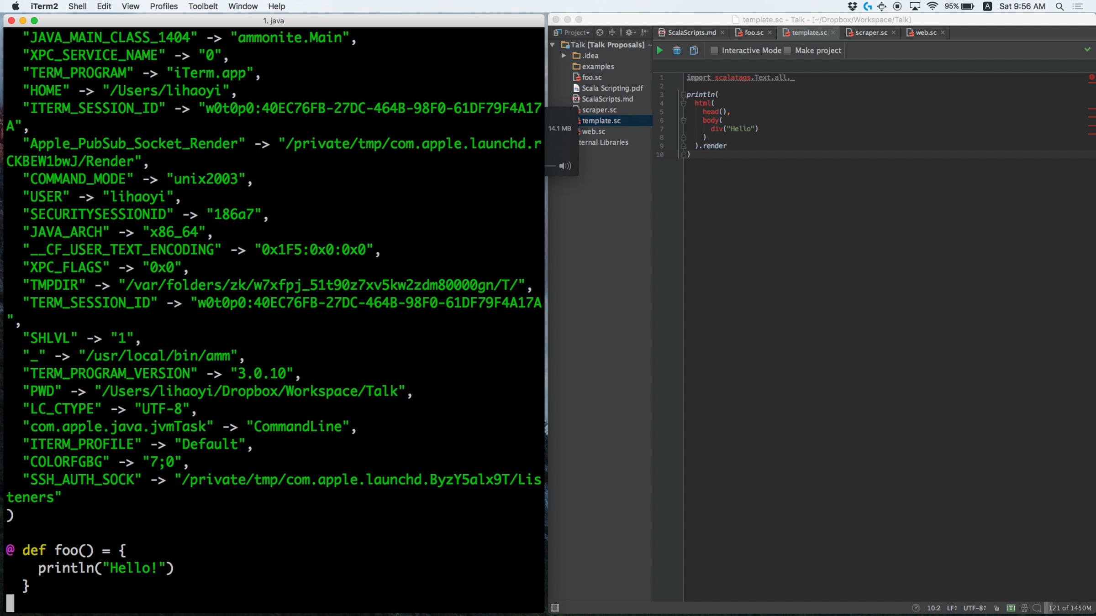1096x616 pixels.
Task: Open the iTerm2 Shell menu
Action: click(77, 6)
